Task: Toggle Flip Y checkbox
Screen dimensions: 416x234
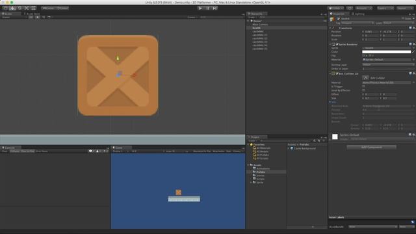Action: point(370,56)
